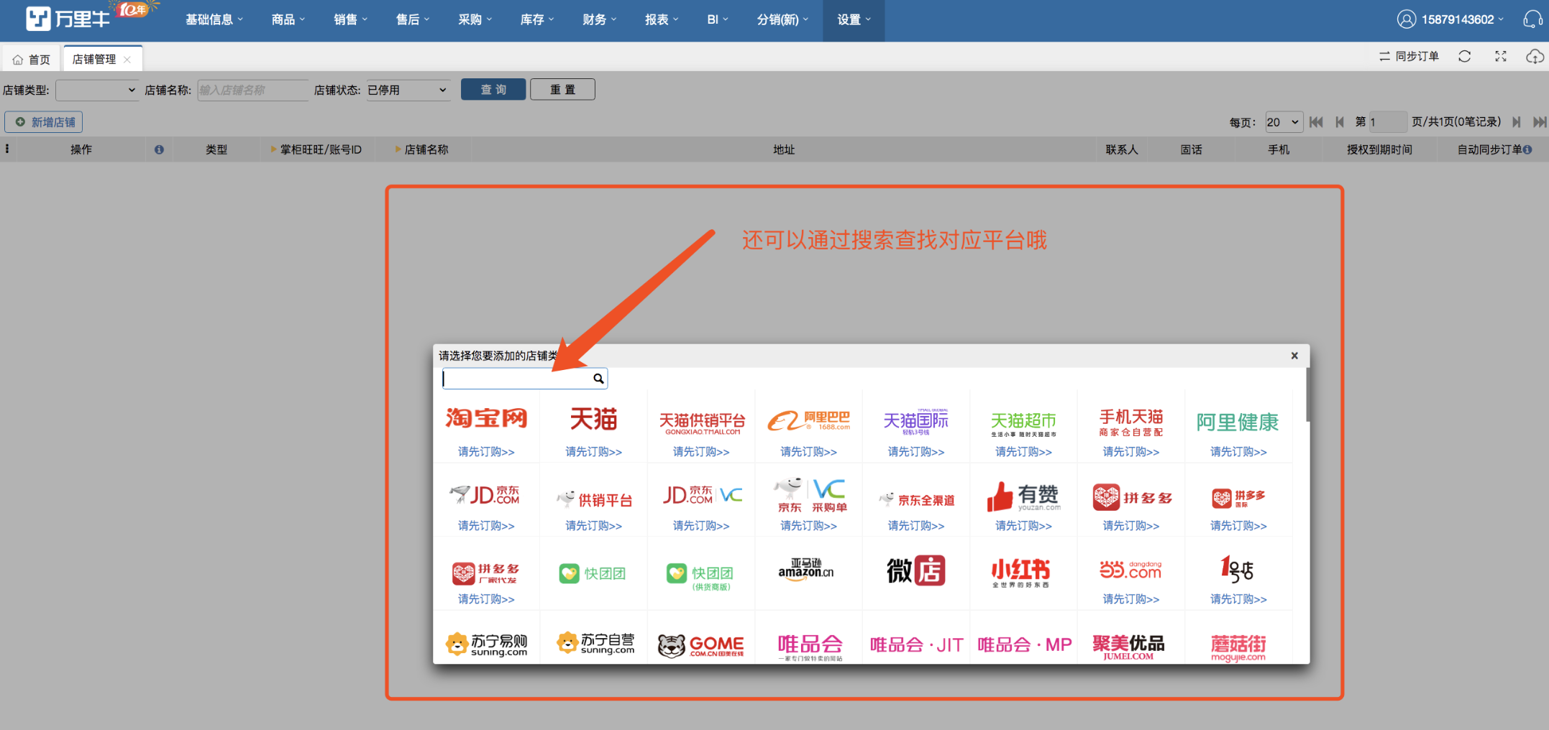Choose the 天猫超市 logo

click(x=1023, y=424)
